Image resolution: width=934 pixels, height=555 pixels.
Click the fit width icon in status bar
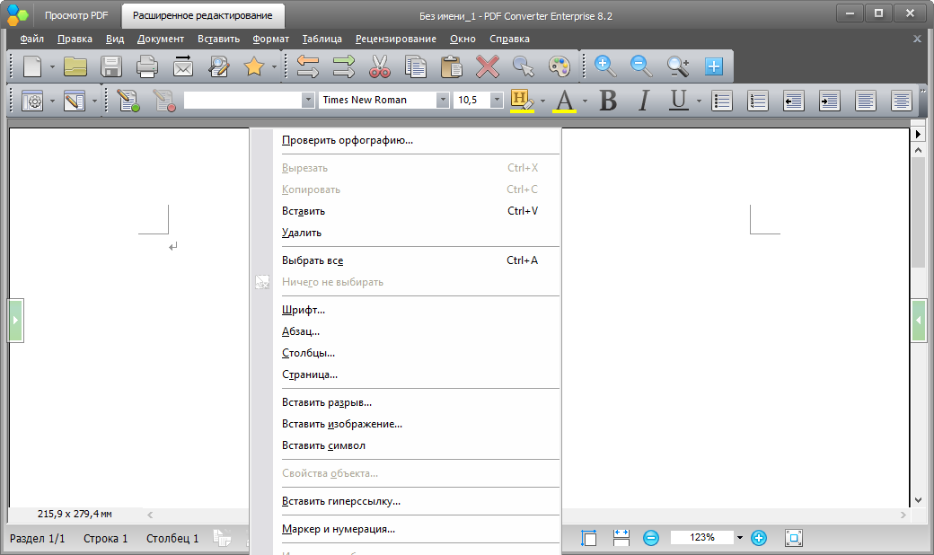pyautogui.click(x=621, y=538)
